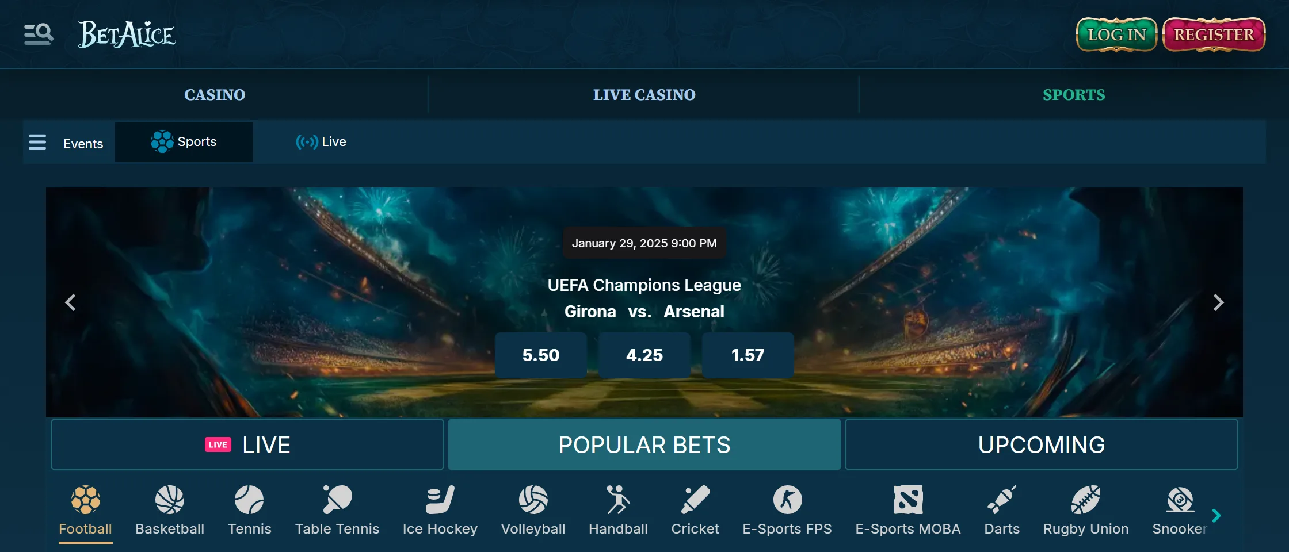Switch to the Live events tab
Image resolution: width=1289 pixels, height=552 pixels.
tap(321, 142)
